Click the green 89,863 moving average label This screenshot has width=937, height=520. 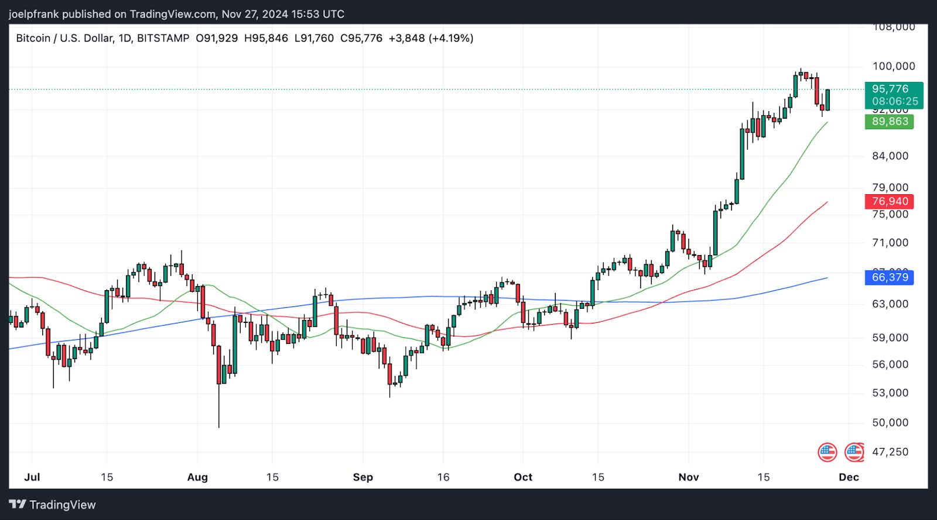[x=889, y=122]
